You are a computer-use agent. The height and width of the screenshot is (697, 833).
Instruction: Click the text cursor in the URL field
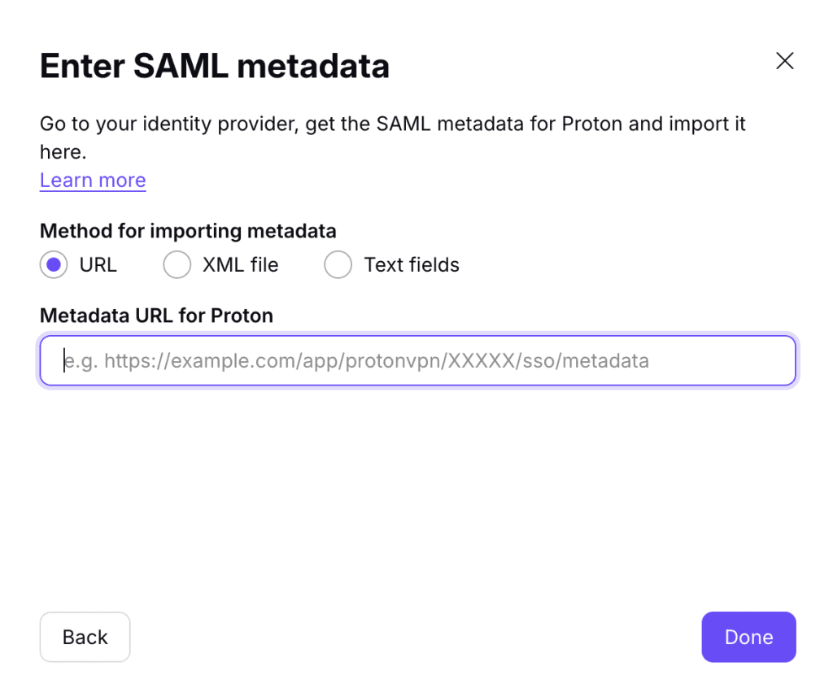point(64,360)
